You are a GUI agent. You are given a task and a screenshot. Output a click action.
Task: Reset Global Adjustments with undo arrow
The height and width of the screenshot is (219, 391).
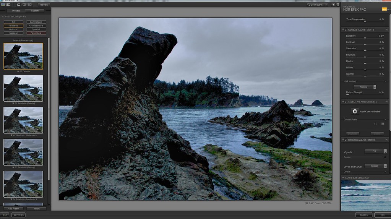(x=386, y=30)
